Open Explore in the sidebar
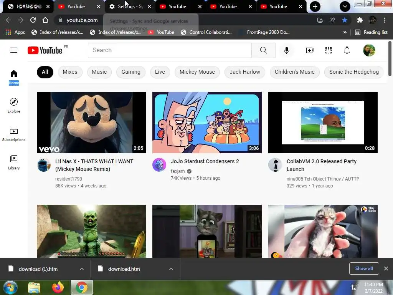Image resolution: width=393 pixels, height=295 pixels. [14, 106]
